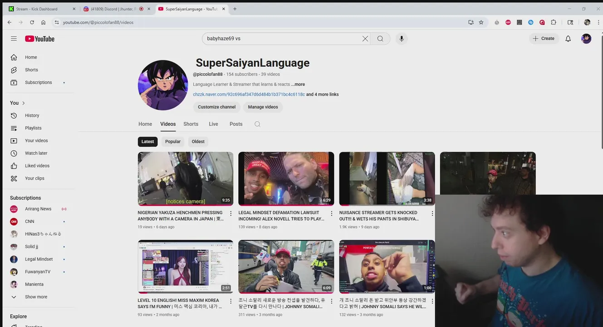Switch to channel Shorts tab
603x327 pixels.
(191, 124)
